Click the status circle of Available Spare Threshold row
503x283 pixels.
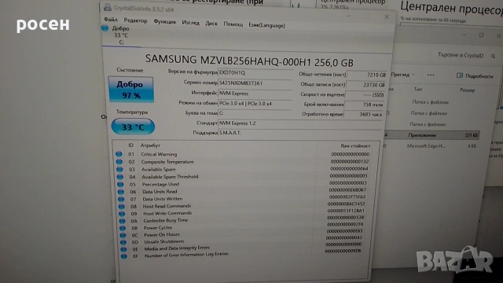coord(120,177)
